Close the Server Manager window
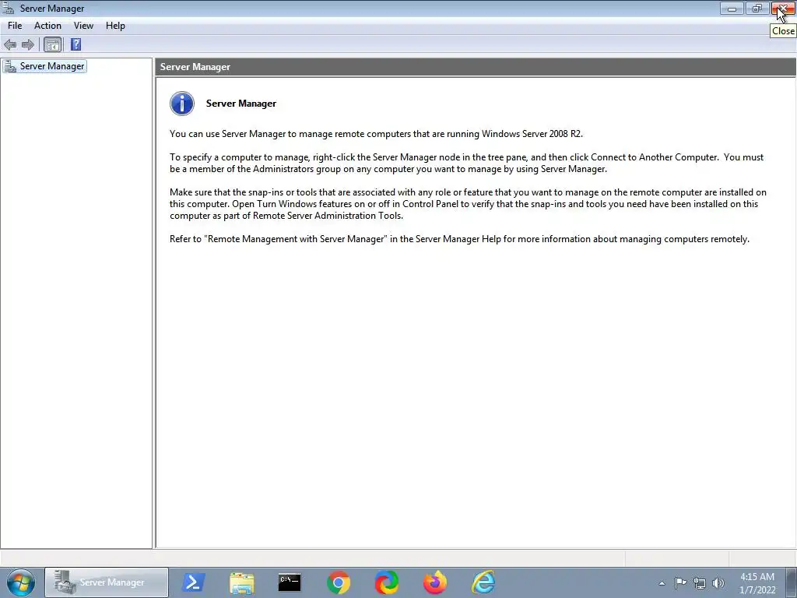 (x=783, y=8)
